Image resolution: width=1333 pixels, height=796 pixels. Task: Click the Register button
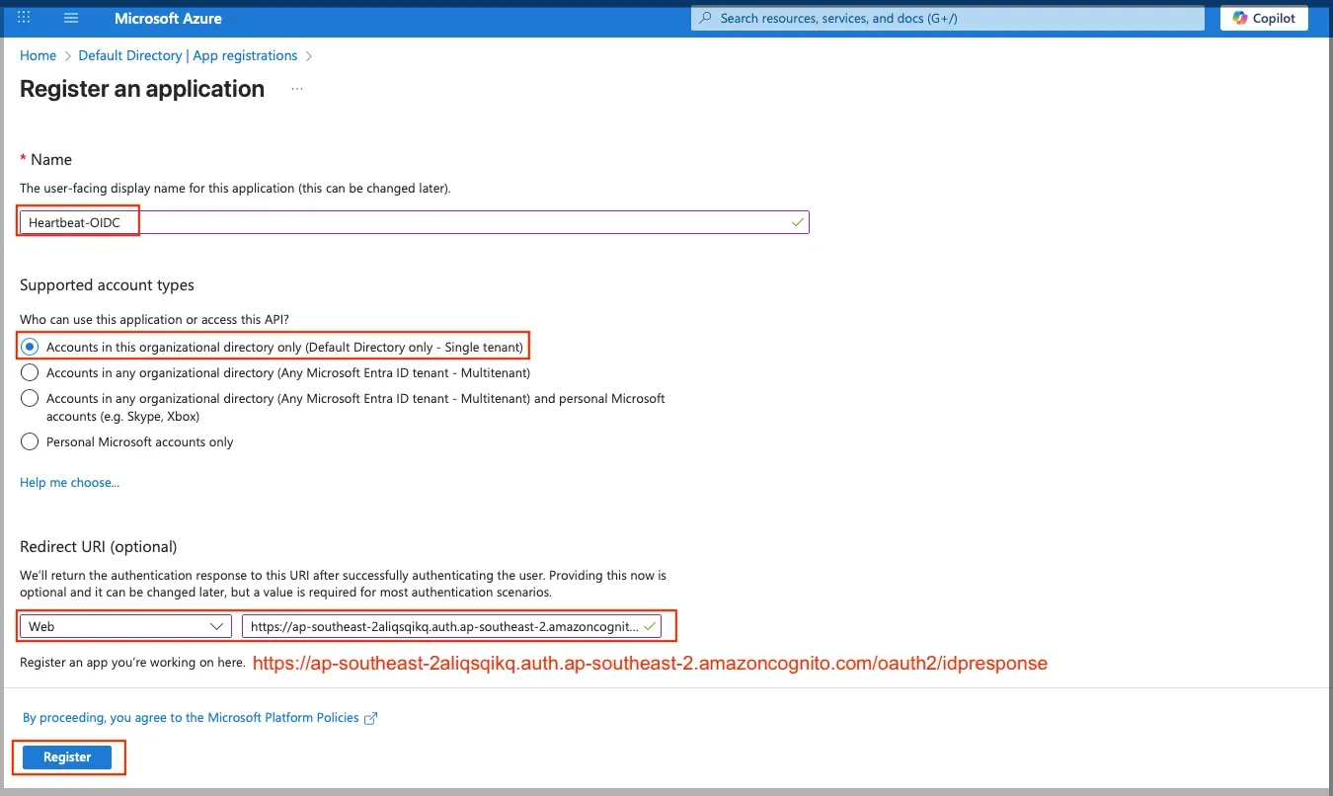pyautogui.click(x=67, y=757)
